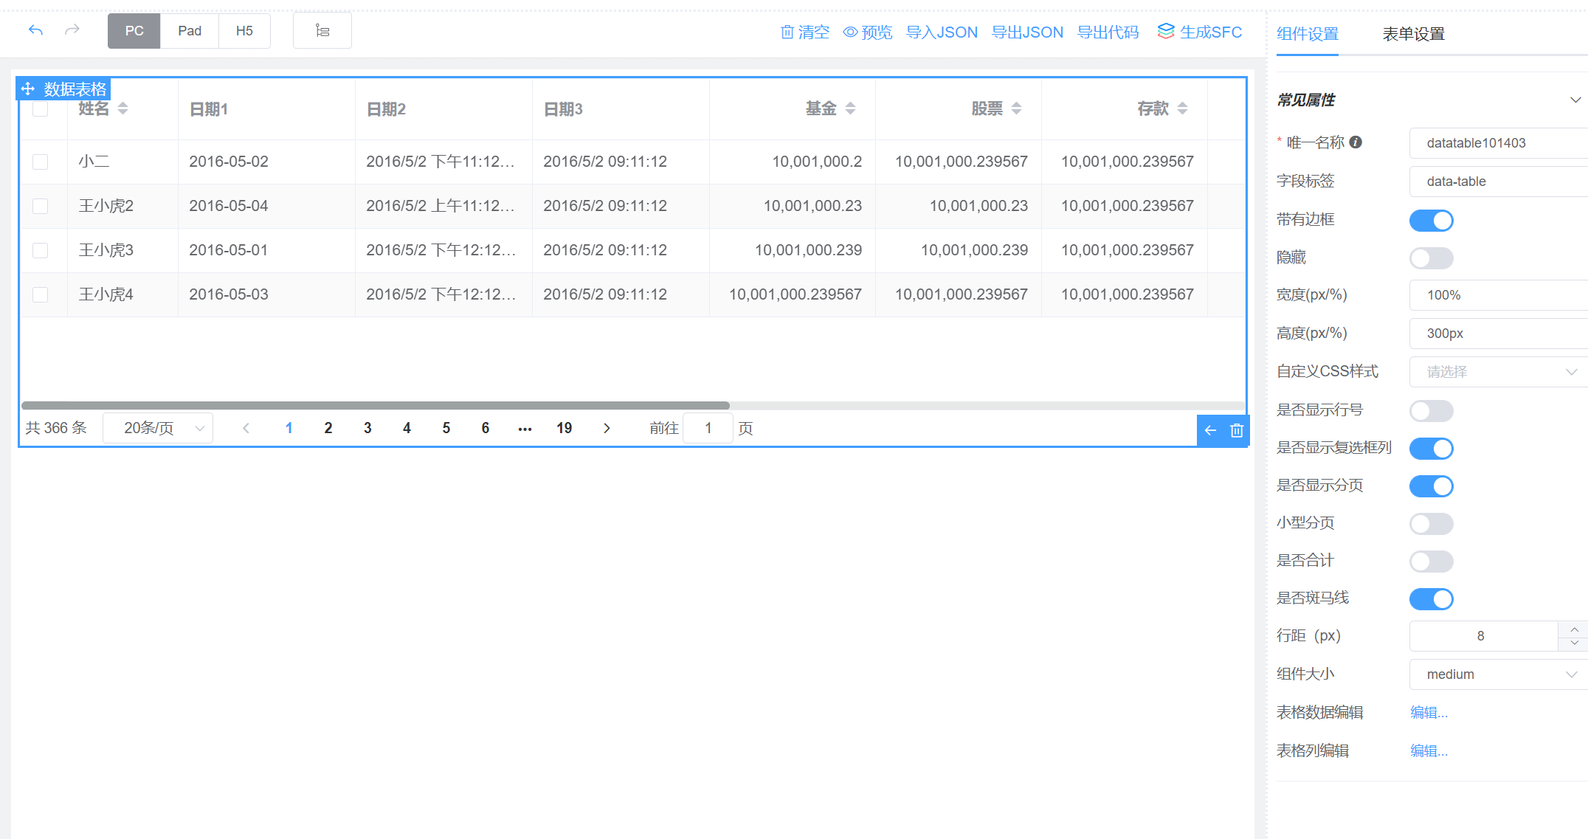Viewport: 1588px width, 839px height.
Task: Sort by 基金 column arrows
Action: [x=850, y=108]
